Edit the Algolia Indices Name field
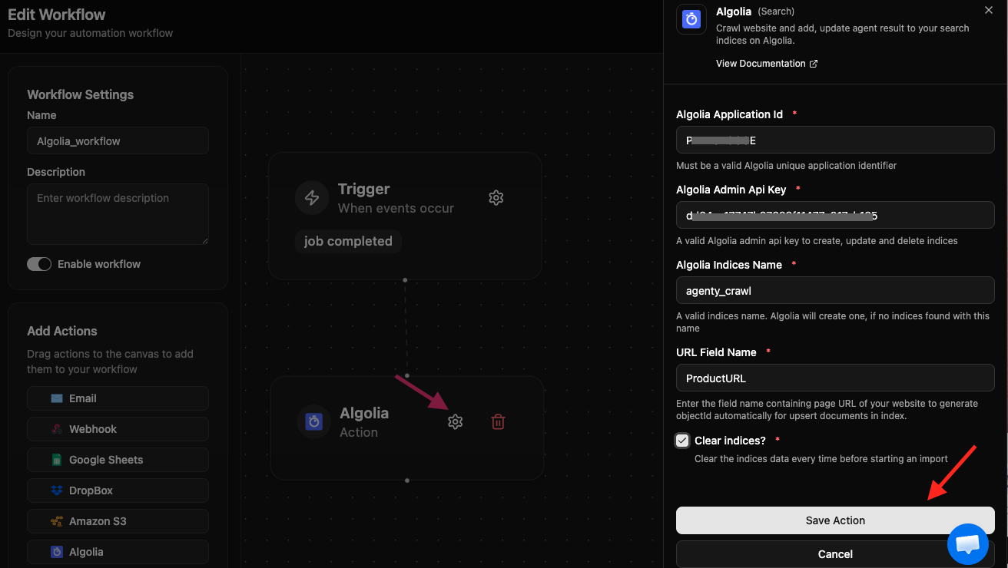 click(x=835, y=291)
